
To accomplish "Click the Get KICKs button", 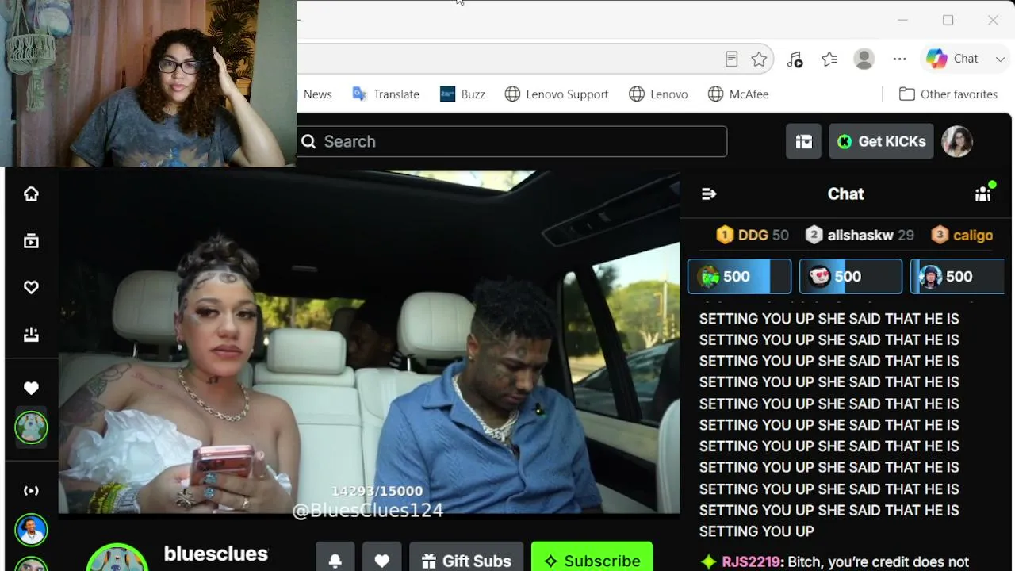I will [881, 141].
